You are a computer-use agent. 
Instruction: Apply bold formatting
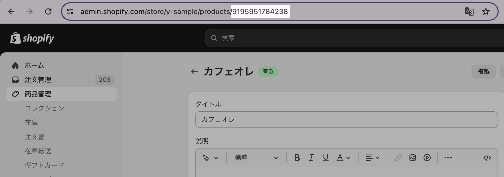coord(297,158)
